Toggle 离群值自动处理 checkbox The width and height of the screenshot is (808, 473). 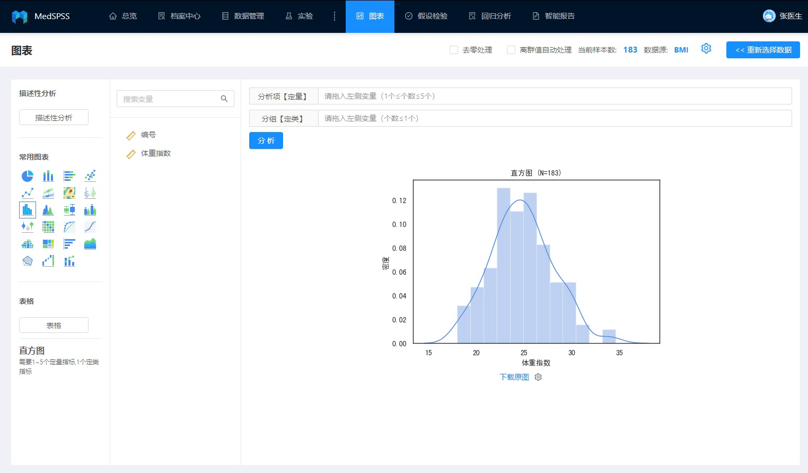pyautogui.click(x=511, y=50)
